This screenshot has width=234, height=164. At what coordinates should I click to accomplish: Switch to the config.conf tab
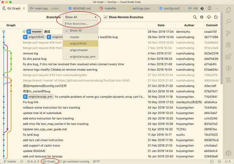pos(169,8)
